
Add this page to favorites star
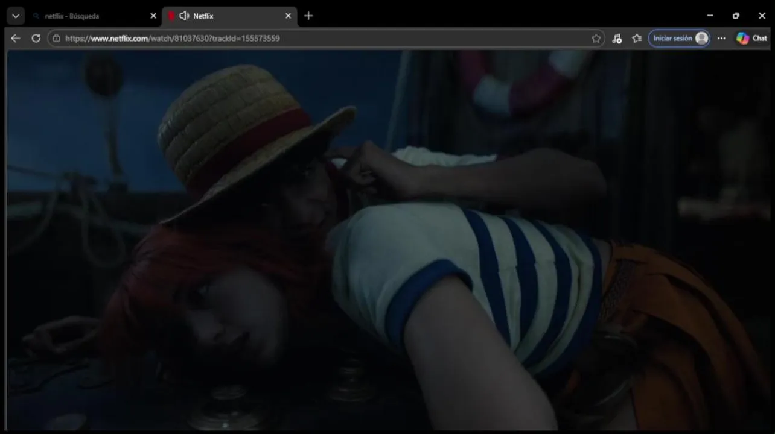[x=596, y=38]
